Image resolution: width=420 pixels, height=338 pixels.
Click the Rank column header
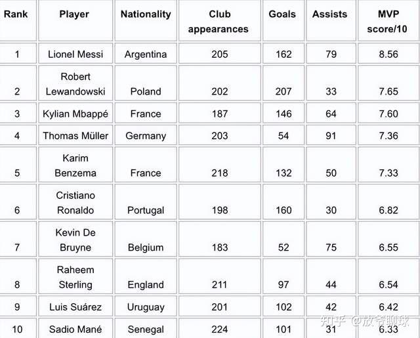tap(16, 14)
